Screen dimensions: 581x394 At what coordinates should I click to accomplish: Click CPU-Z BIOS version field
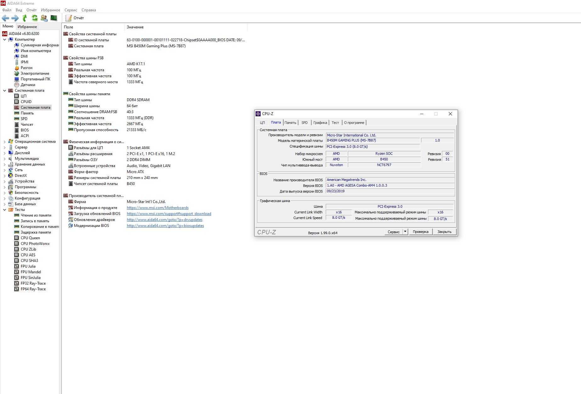click(390, 185)
